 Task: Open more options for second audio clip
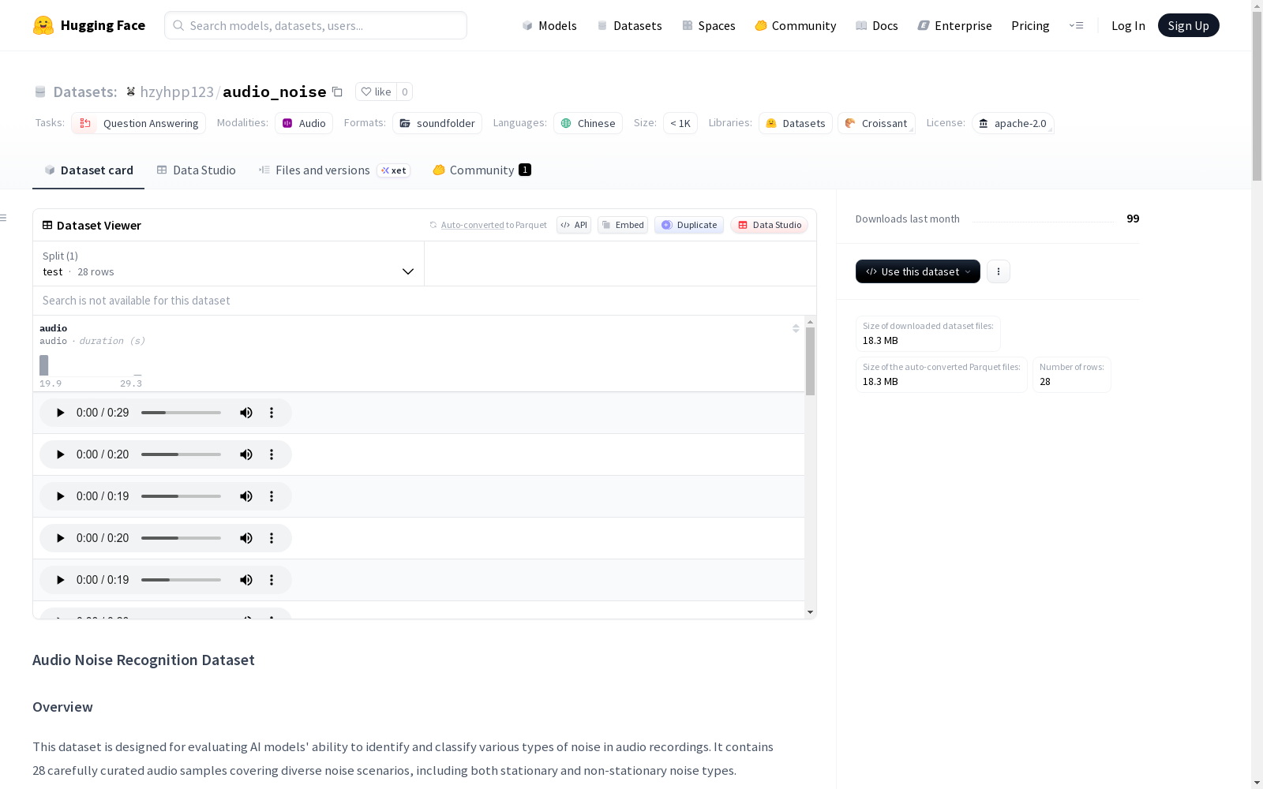tap(272, 454)
